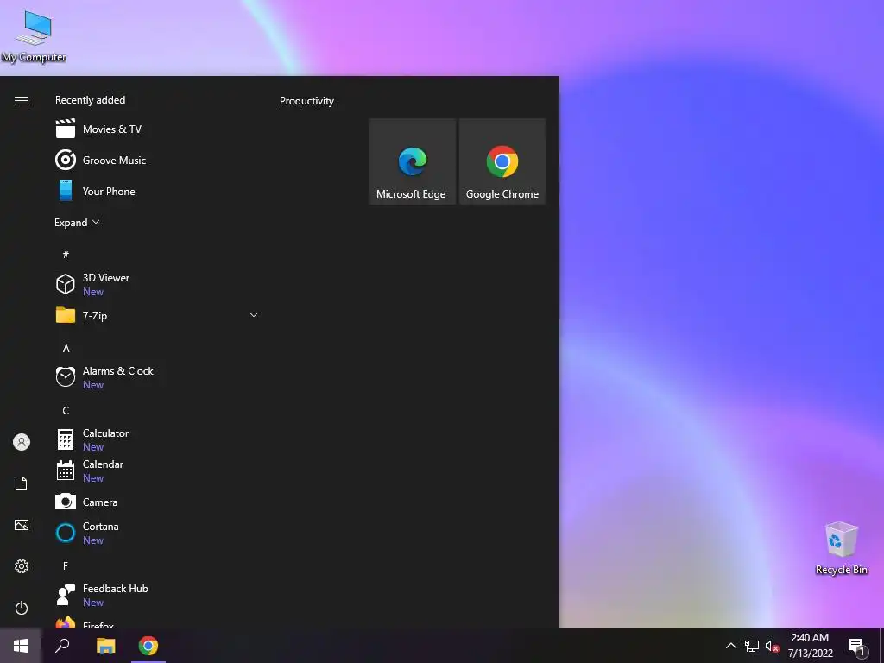Screen dimensions: 884x663
Task: Click the network icon in system tray
Action: tap(752, 646)
